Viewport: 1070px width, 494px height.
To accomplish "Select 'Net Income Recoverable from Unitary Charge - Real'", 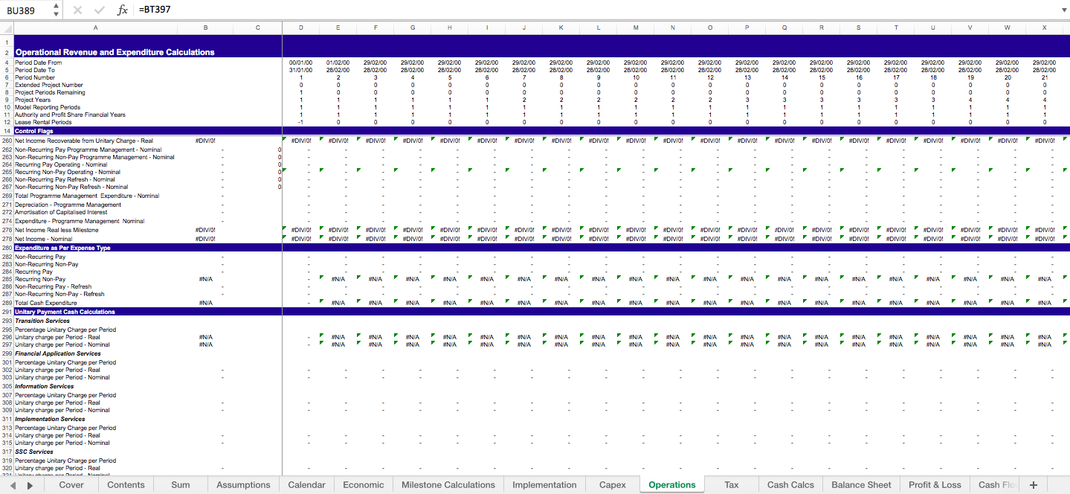I will pyautogui.click(x=84, y=141).
